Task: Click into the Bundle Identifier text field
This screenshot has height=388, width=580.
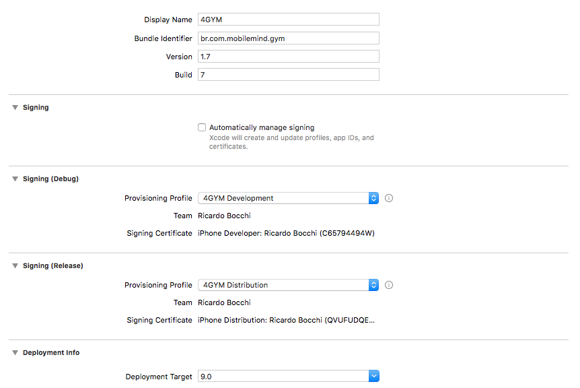Action: click(288, 38)
